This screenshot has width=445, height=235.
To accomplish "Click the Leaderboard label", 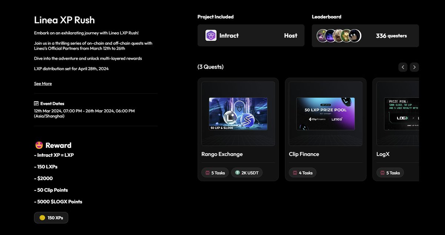I will [x=326, y=17].
